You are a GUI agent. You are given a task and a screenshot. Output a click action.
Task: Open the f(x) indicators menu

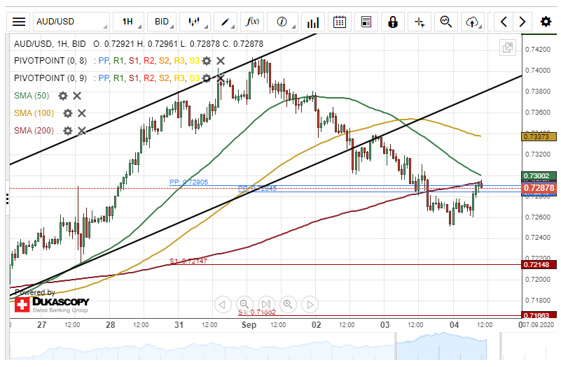click(x=252, y=22)
